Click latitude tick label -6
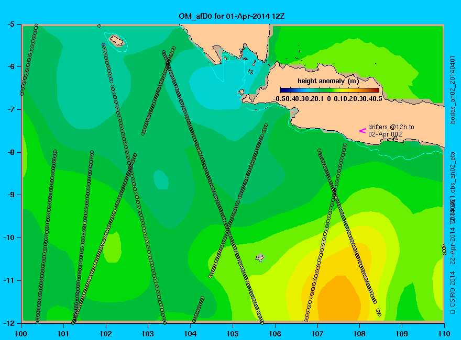 10,66
